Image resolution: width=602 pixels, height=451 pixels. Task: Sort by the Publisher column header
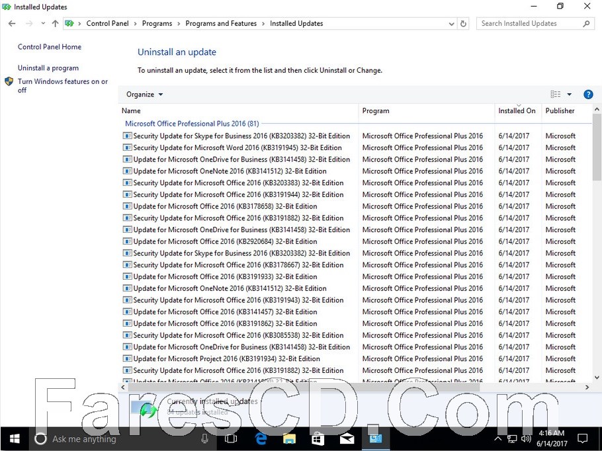pyautogui.click(x=567, y=111)
